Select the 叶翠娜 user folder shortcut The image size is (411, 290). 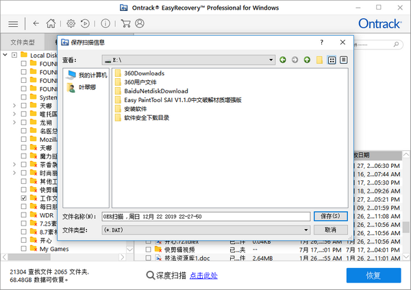pyautogui.click(x=82, y=87)
